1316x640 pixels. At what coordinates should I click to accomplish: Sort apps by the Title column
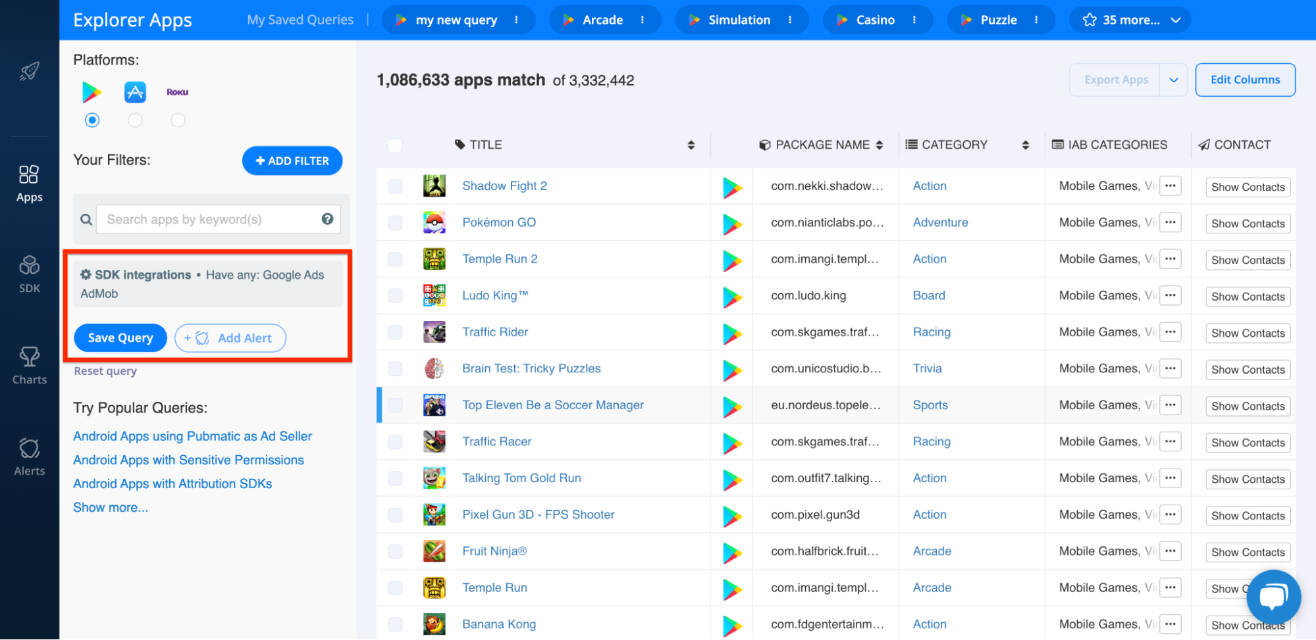coord(691,145)
